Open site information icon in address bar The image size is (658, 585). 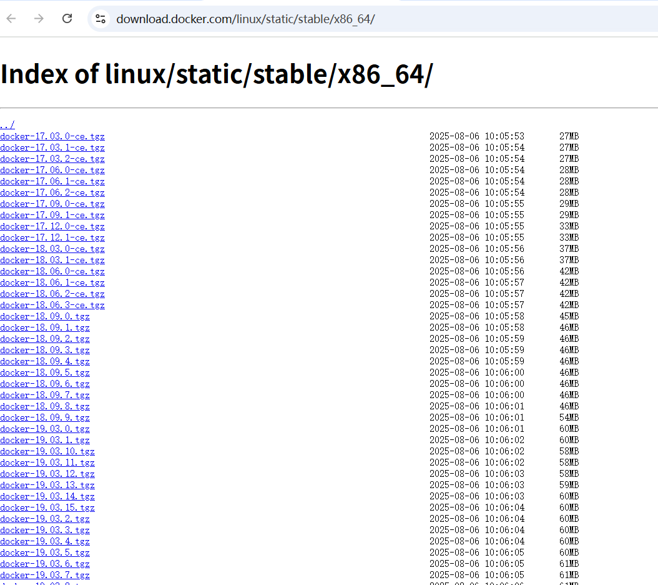101,19
